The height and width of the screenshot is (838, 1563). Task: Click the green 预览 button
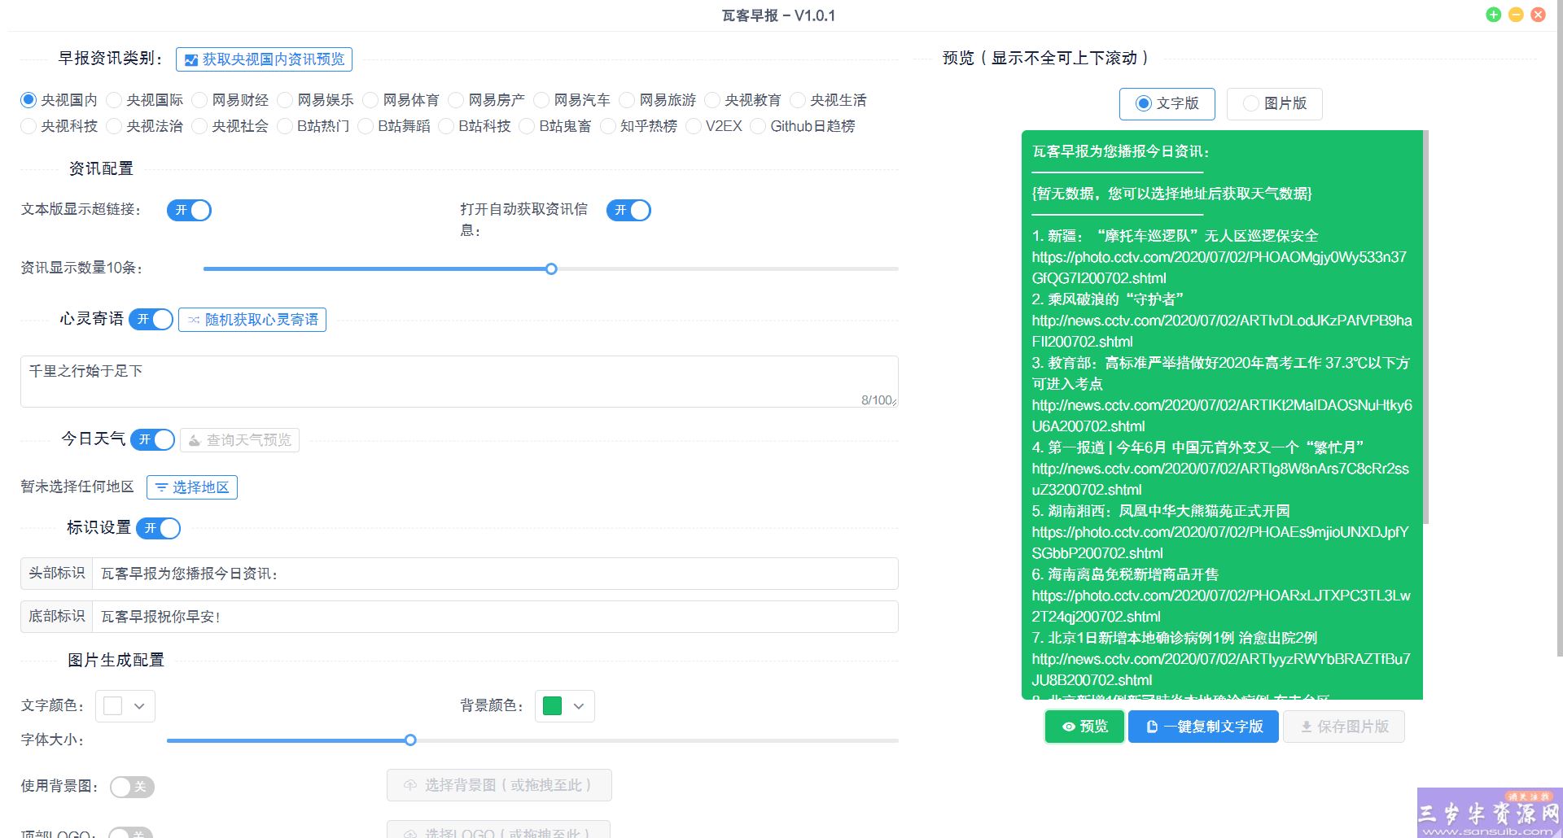click(x=1084, y=727)
